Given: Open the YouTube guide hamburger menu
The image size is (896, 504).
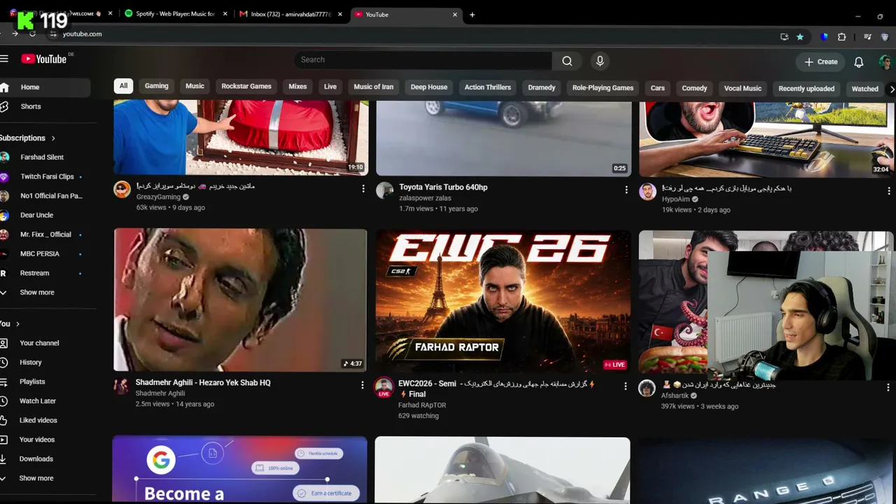Looking at the screenshot, I should [4, 59].
